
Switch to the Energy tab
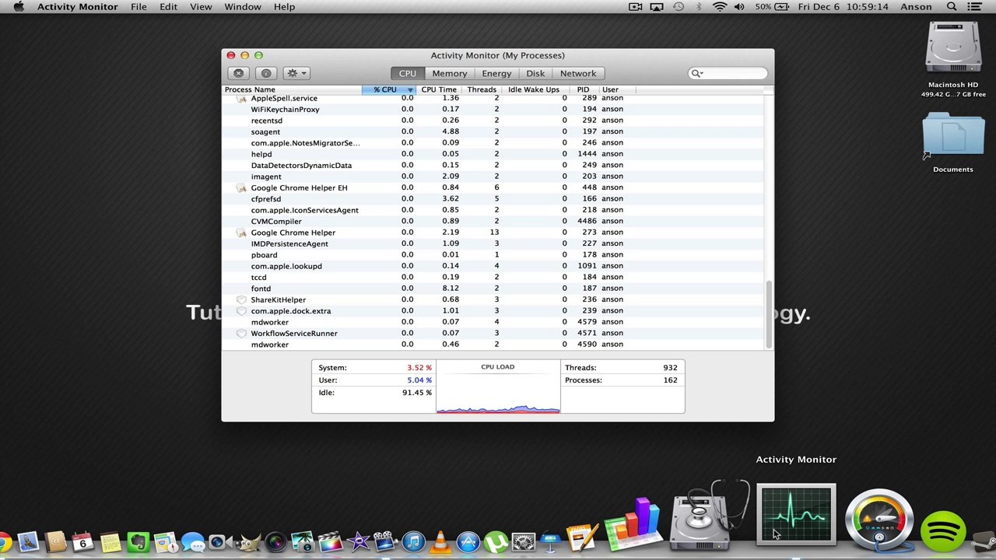(x=496, y=73)
